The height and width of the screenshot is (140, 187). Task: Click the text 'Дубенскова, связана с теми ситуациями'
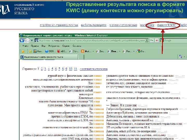click(133, 116)
